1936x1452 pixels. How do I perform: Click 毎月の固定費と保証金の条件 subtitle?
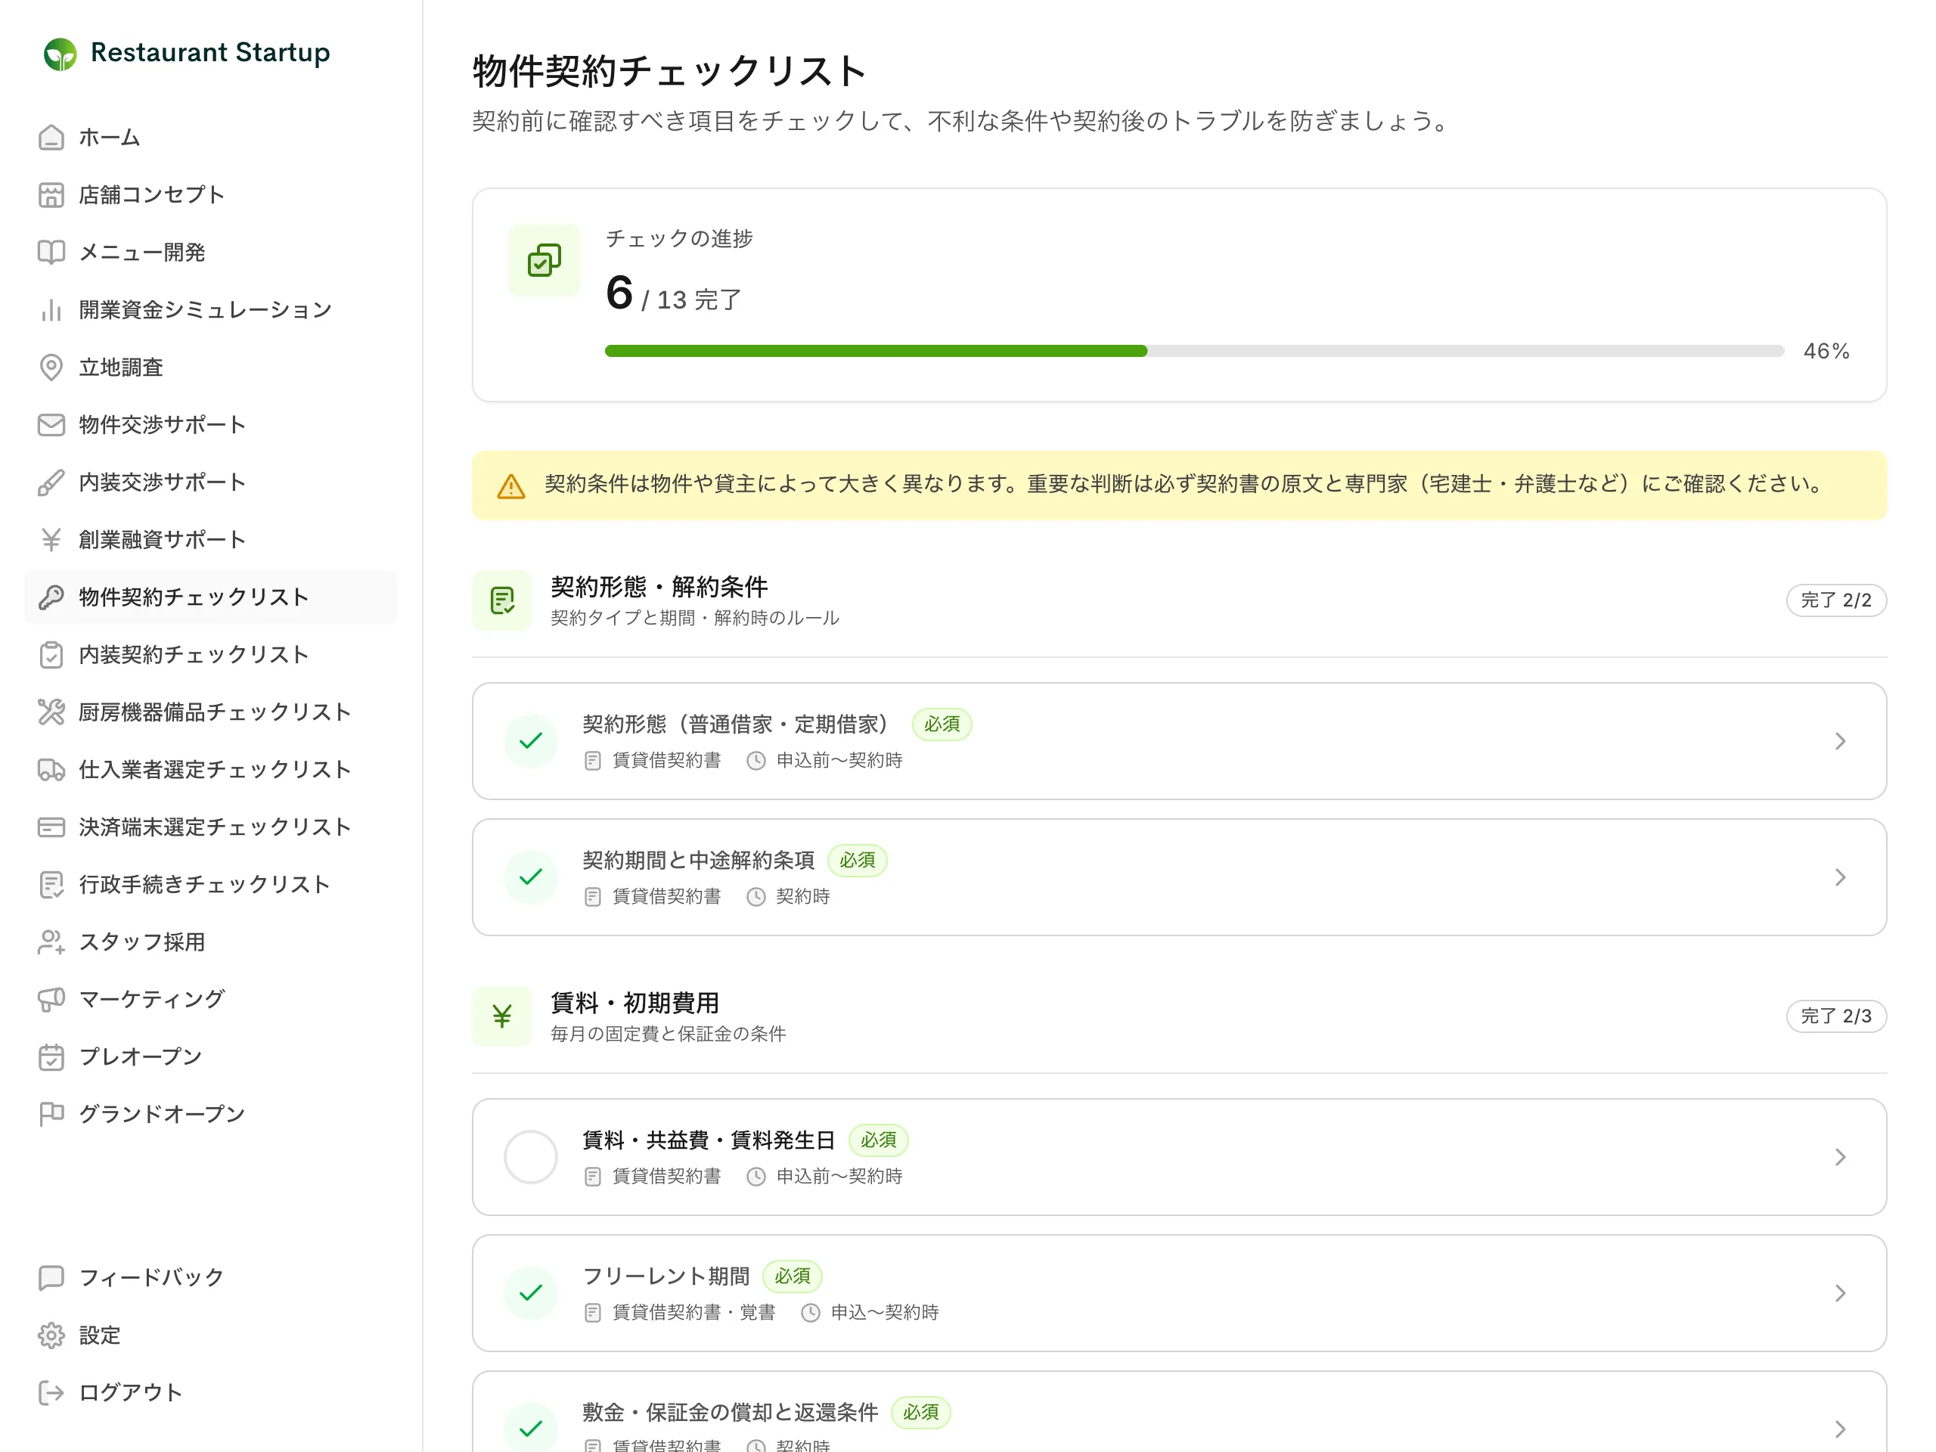coord(669,1034)
